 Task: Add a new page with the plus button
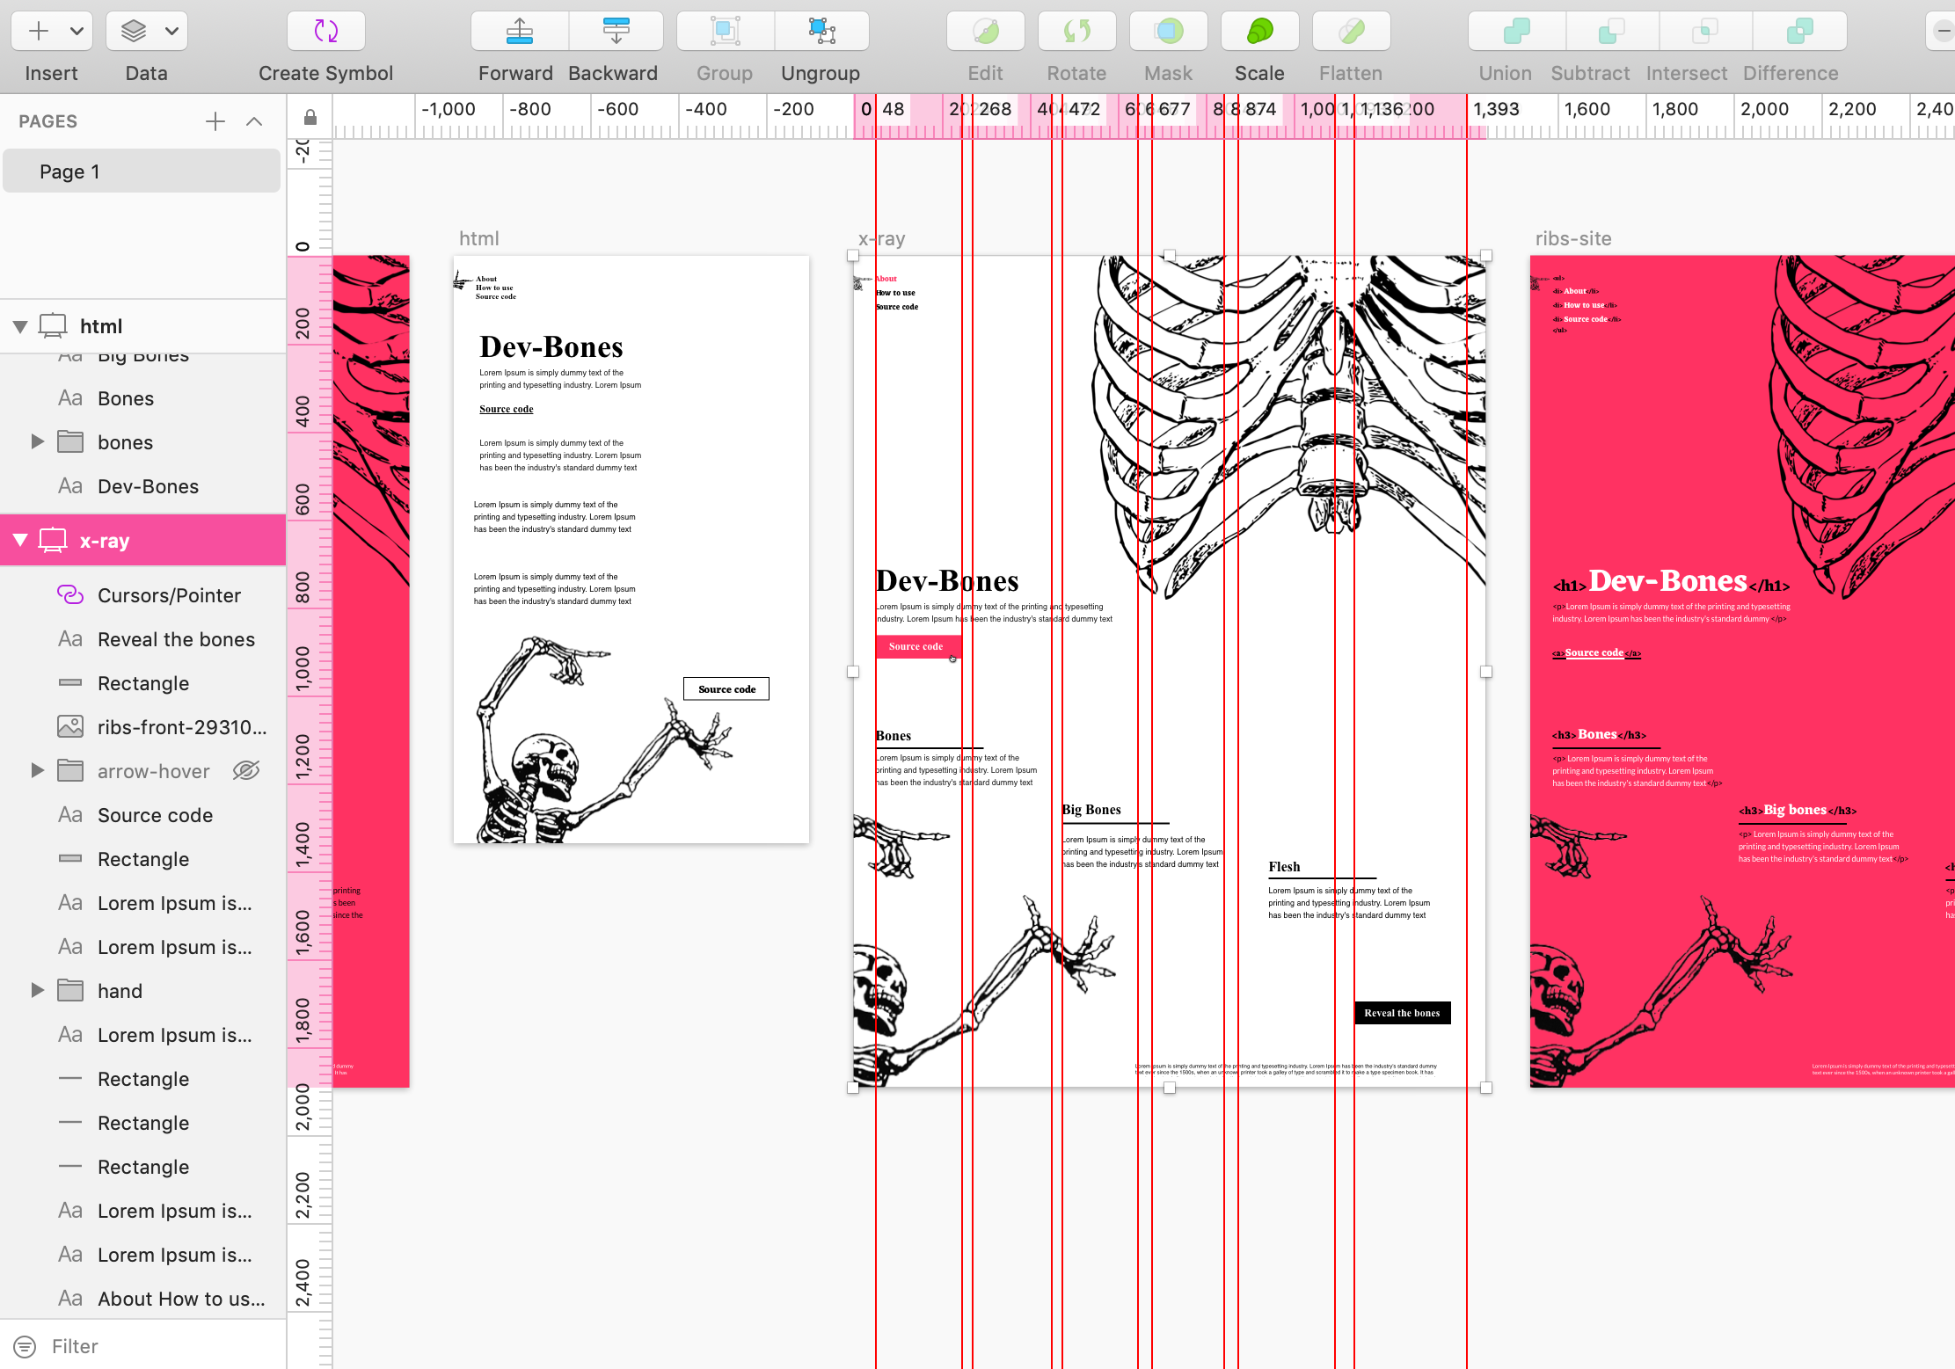pos(215,121)
